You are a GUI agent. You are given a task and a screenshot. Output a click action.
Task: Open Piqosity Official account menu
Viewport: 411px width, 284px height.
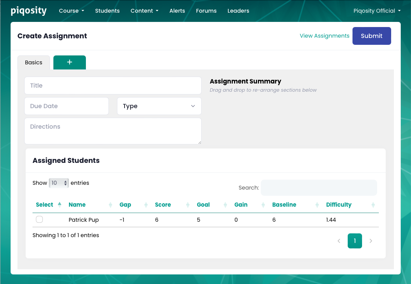point(377,11)
